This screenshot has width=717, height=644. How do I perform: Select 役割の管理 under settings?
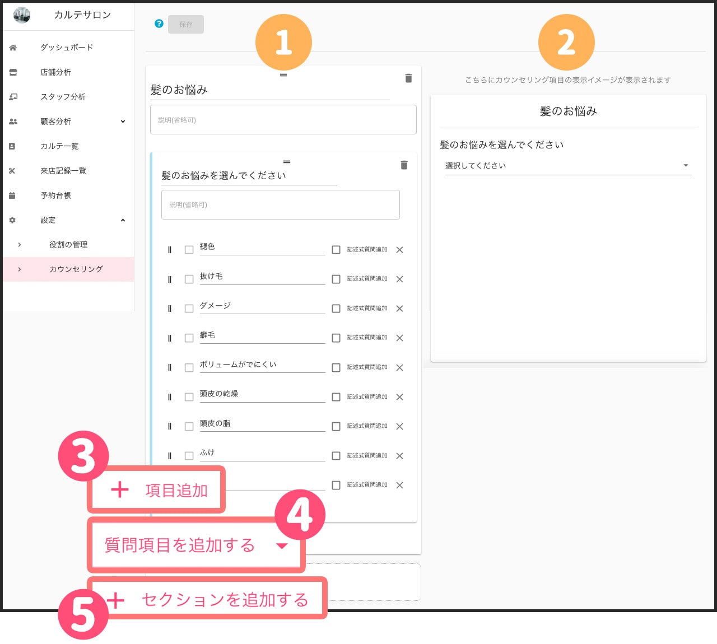[x=68, y=245]
